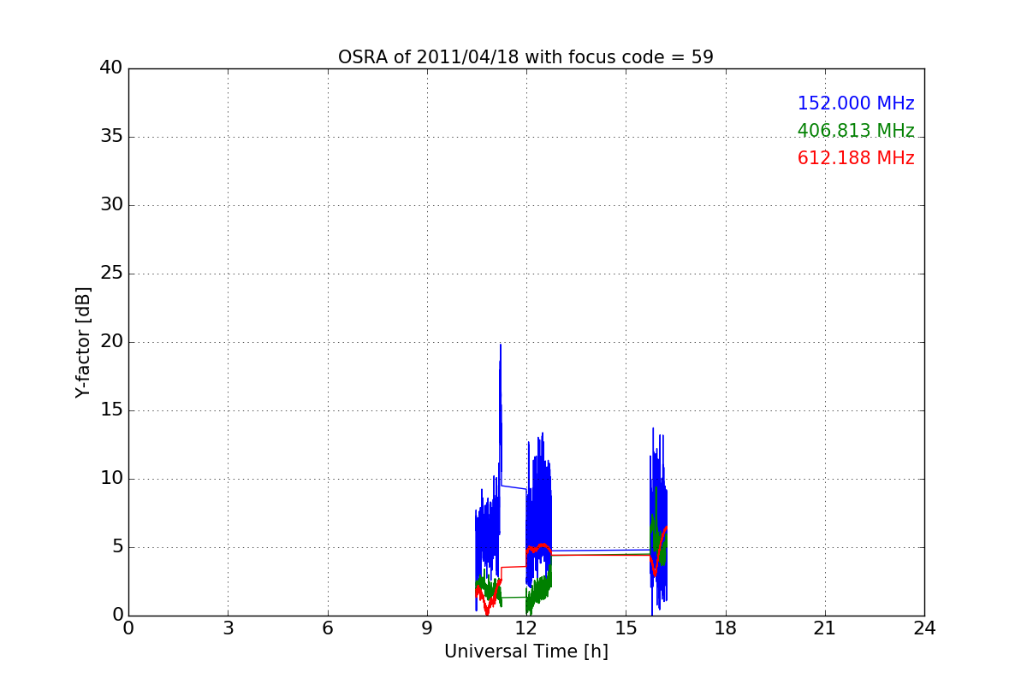Click the y-axis tick label 20

tap(111, 342)
